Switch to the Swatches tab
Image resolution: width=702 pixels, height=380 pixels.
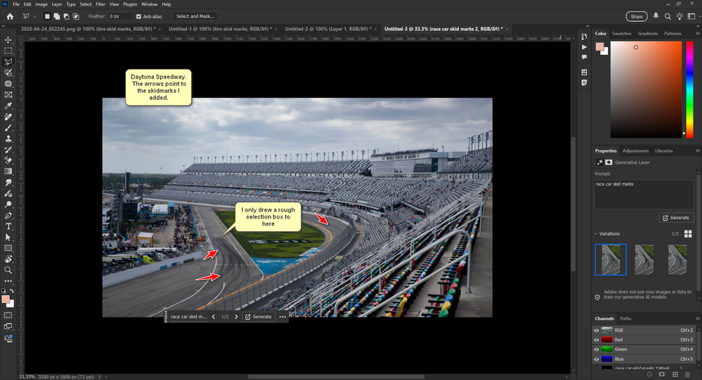tap(621, 34)
